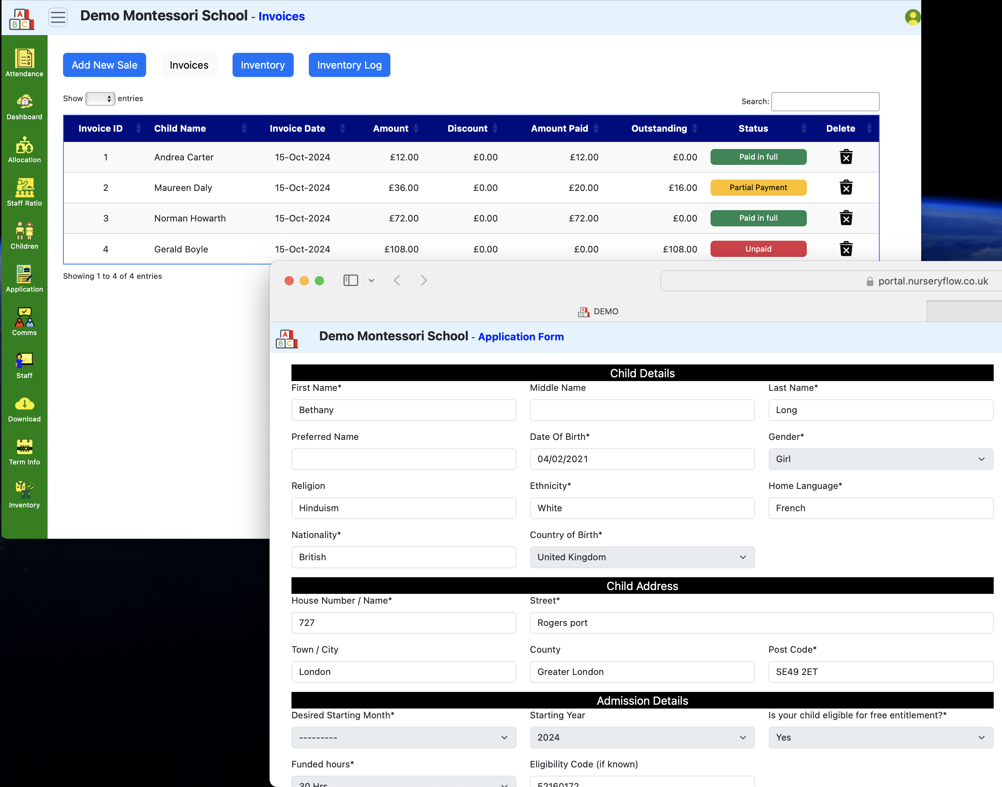Select the DEMO browser tab
Screen dimensions: 1002x787
[598, 312]
